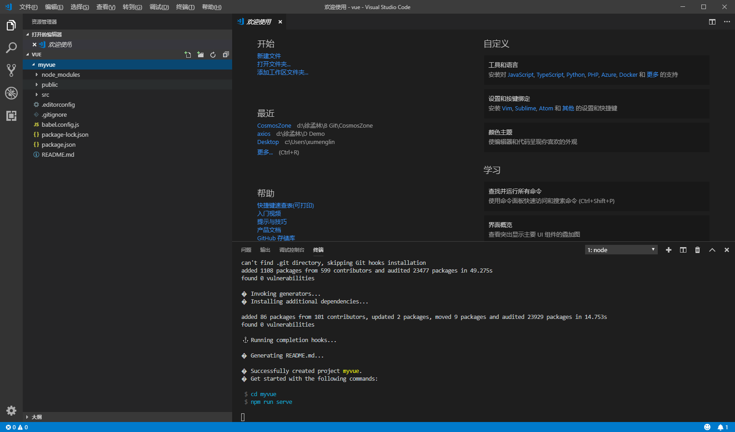This screenshot has width=735, height=432.
Task: Click 查找并运行所有命令 card
Action: [x=596, y=196]
